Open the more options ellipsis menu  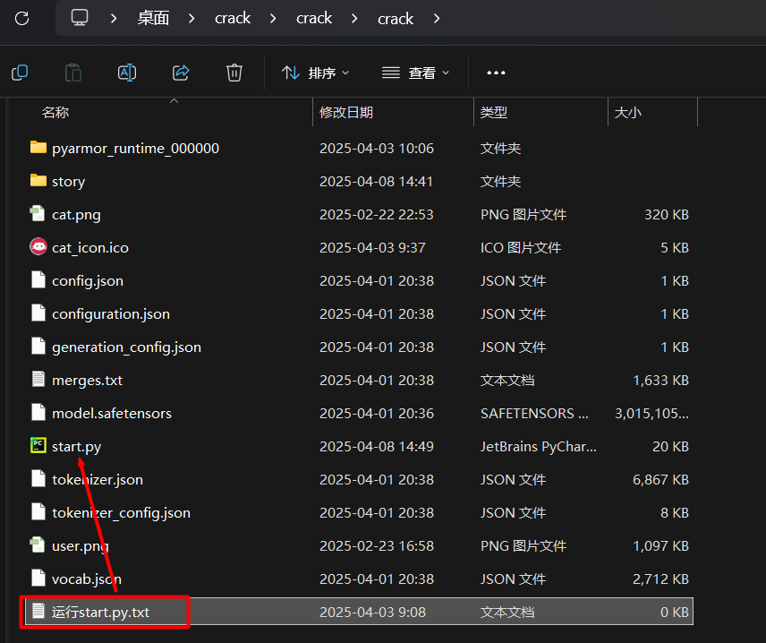496,73
